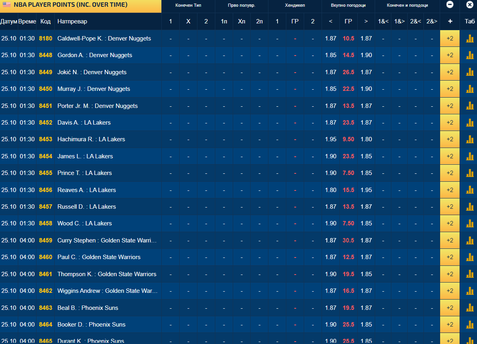Screen dimensions: 477x344
Task: Open statistics chart for Reaves A.
Action: pos(469,190)
